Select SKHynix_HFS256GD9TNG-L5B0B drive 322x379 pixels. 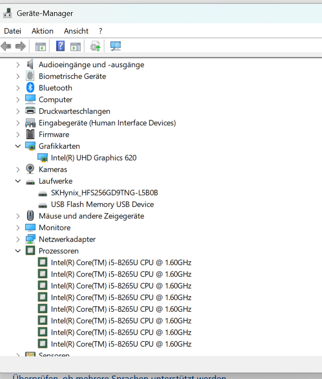[x=105, y=193]
